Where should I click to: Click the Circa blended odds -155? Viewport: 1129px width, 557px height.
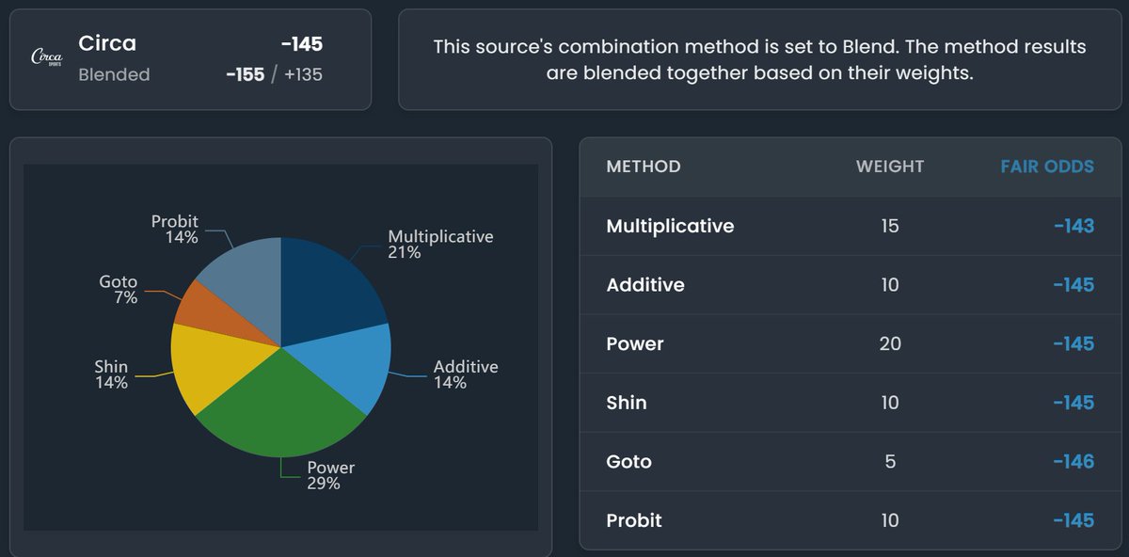tap(246, 74)
